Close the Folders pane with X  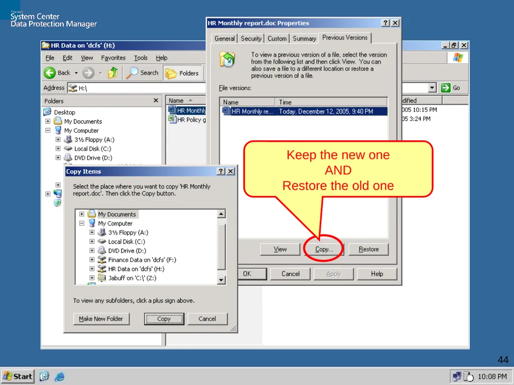(156, 100)
